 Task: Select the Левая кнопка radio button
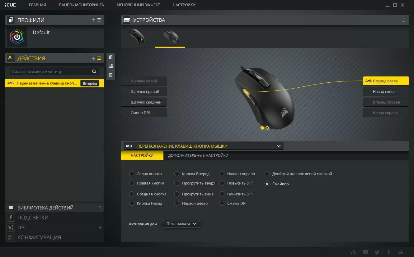(131, 174)
